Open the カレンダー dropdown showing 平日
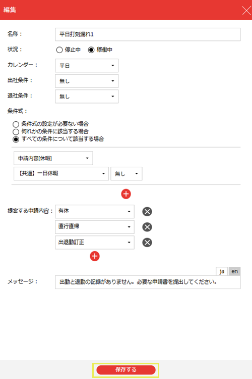 pos(87,66)
